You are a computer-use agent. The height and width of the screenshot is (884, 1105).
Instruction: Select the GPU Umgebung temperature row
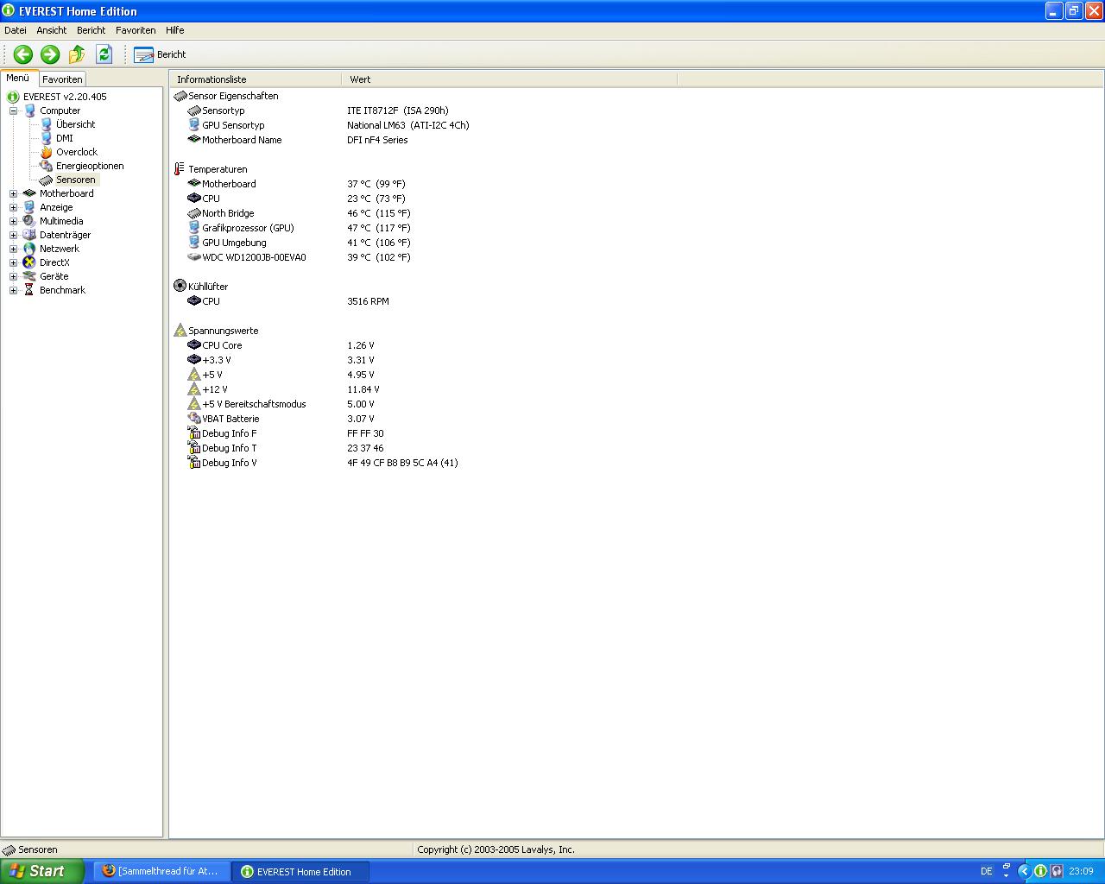(x=299, y=243)
